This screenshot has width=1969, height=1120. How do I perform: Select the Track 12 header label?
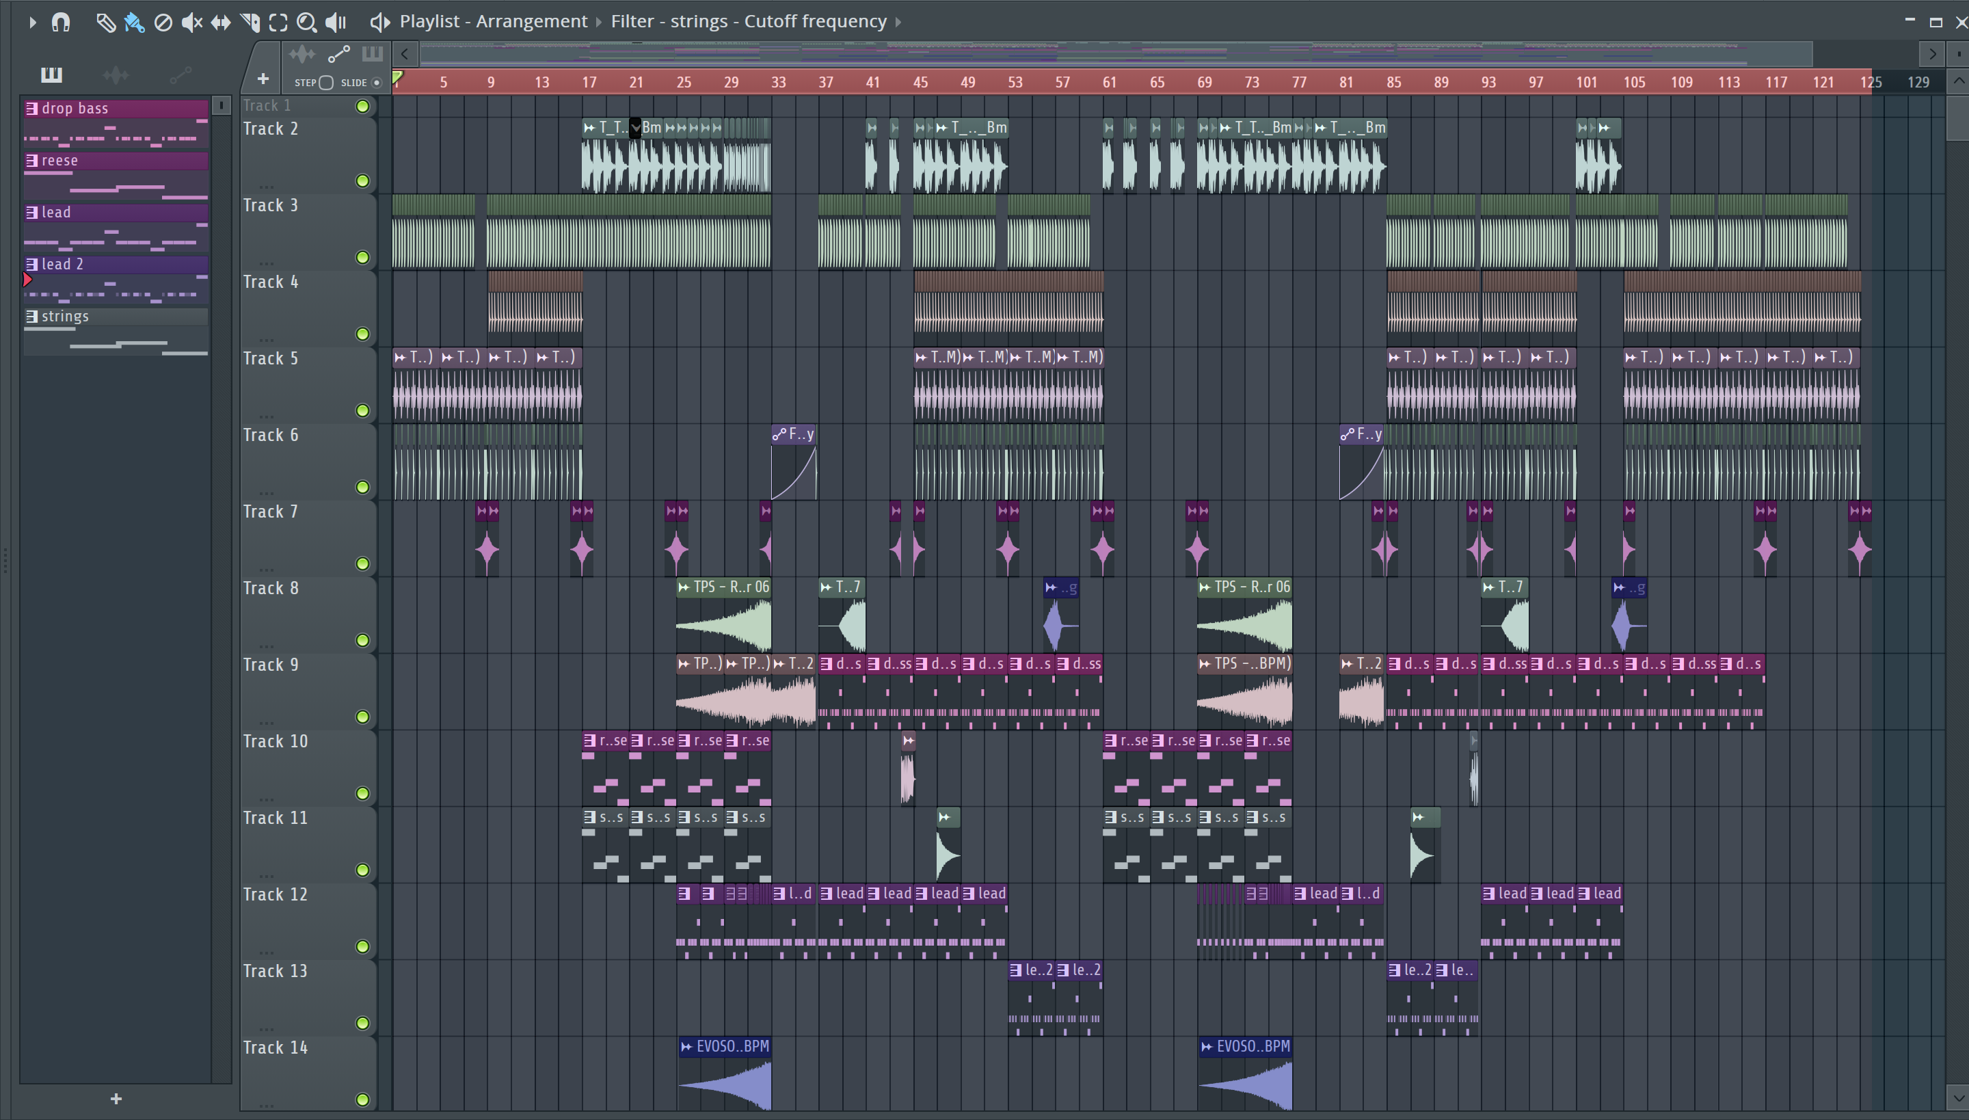coord(276,894)
